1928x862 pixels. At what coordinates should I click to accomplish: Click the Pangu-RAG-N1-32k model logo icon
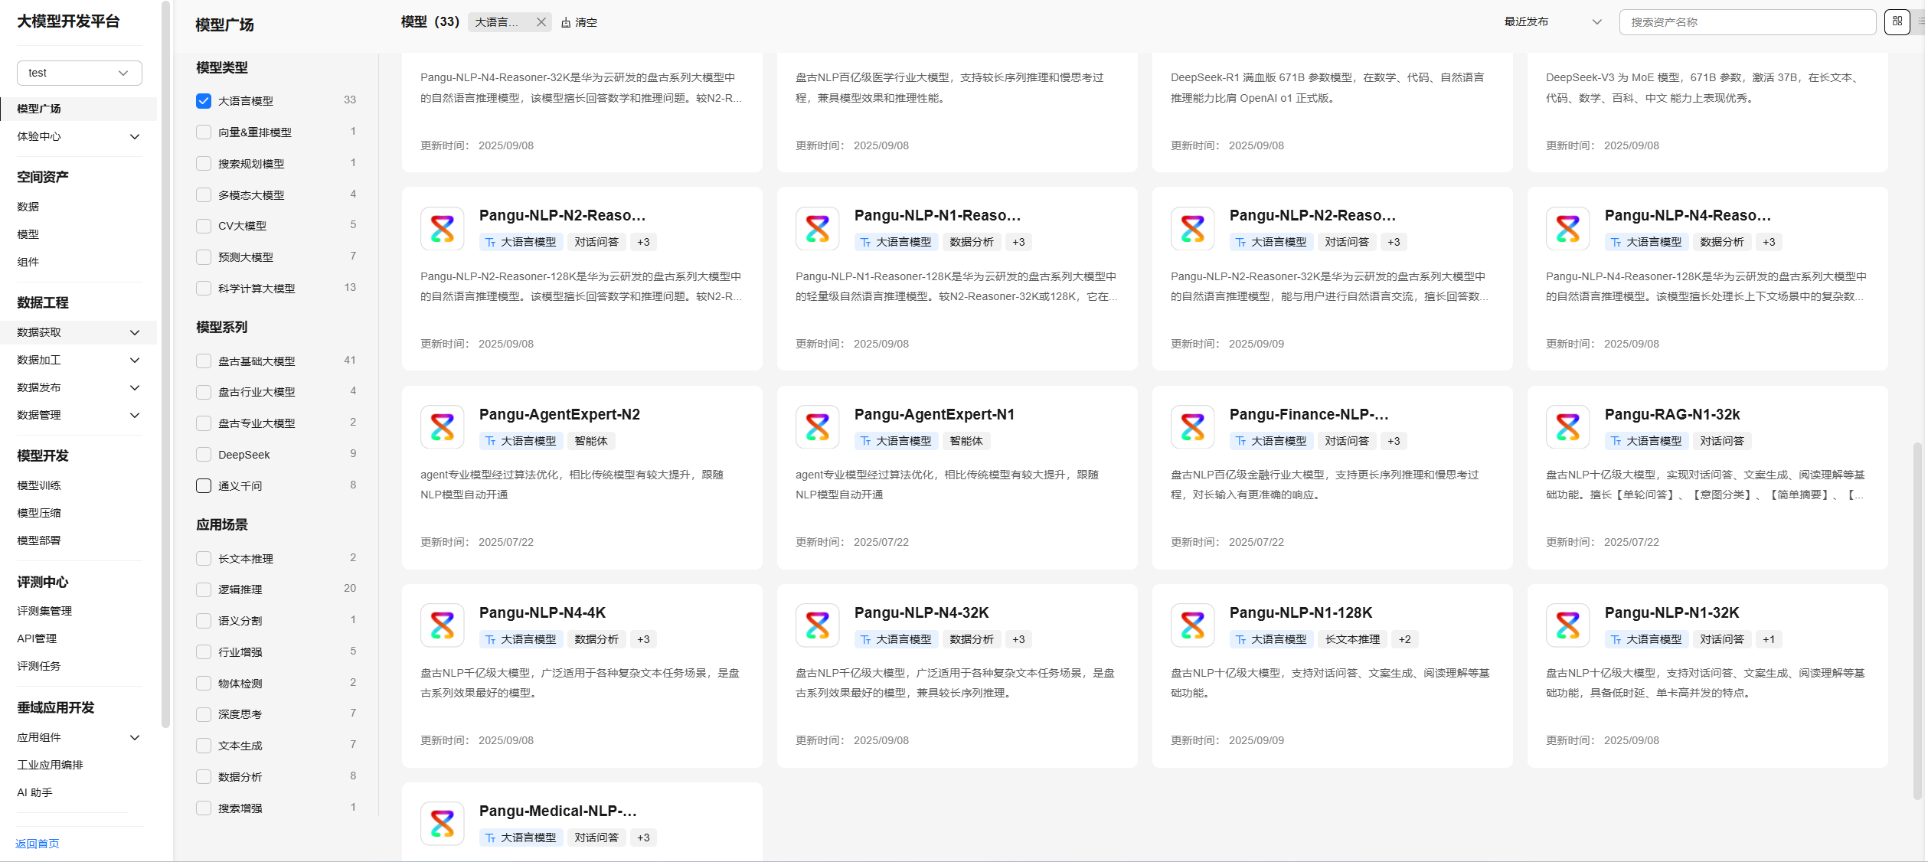click(1567, 426)
